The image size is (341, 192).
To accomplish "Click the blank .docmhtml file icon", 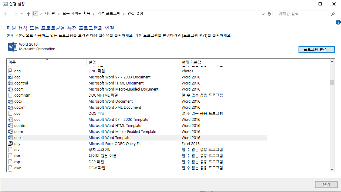I will tap(10, 95).
